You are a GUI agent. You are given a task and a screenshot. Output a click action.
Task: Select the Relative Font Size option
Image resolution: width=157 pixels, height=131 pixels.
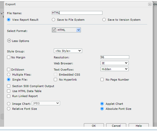pos(9,109)
